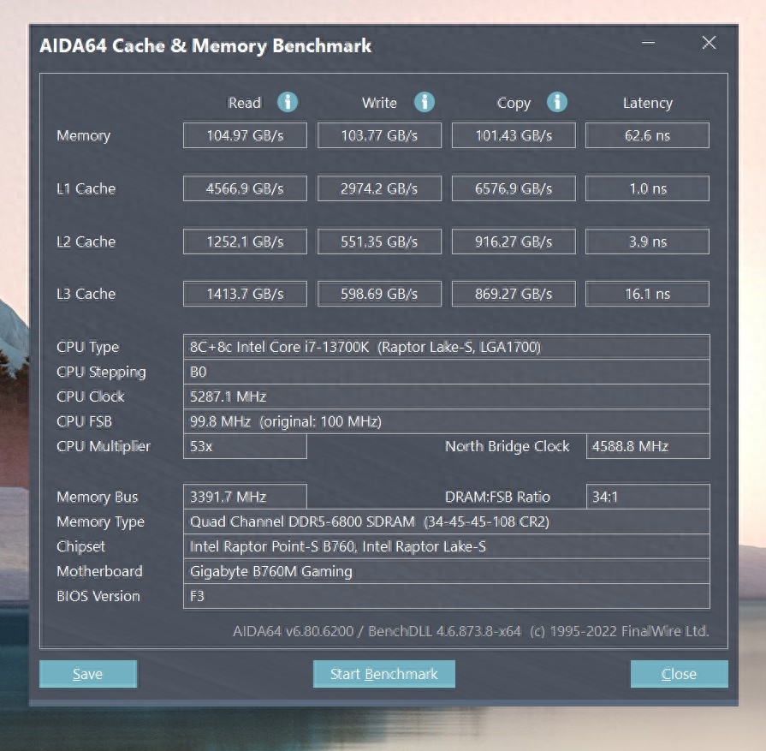
Task: Click the Motherboard label
Action: 99,571
